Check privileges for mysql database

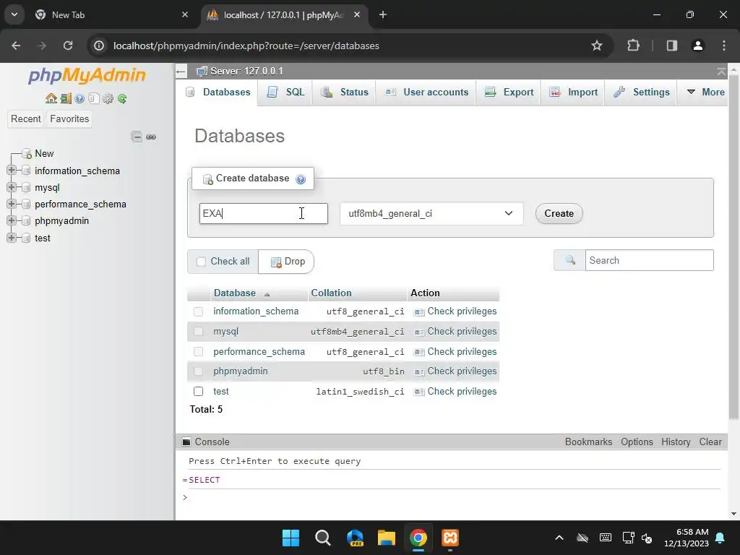[x=455, y=331]
